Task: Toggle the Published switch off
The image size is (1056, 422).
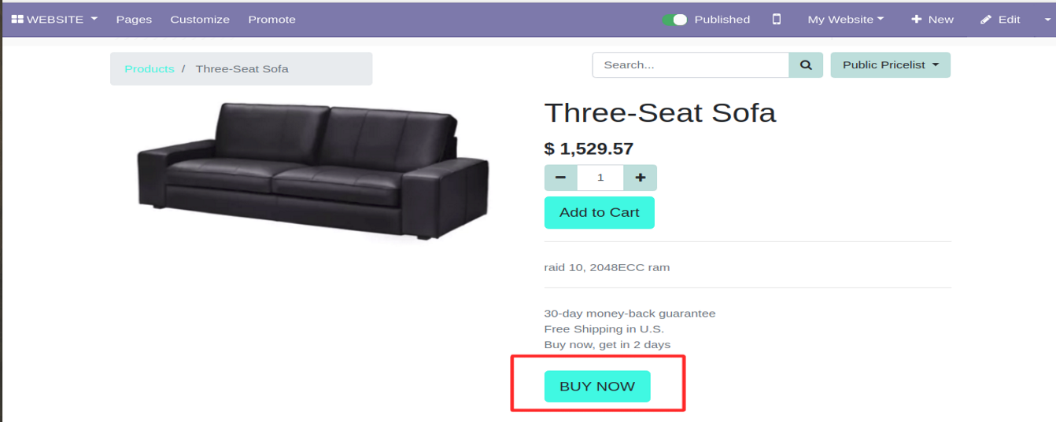Action: click(x=674, y=20)
